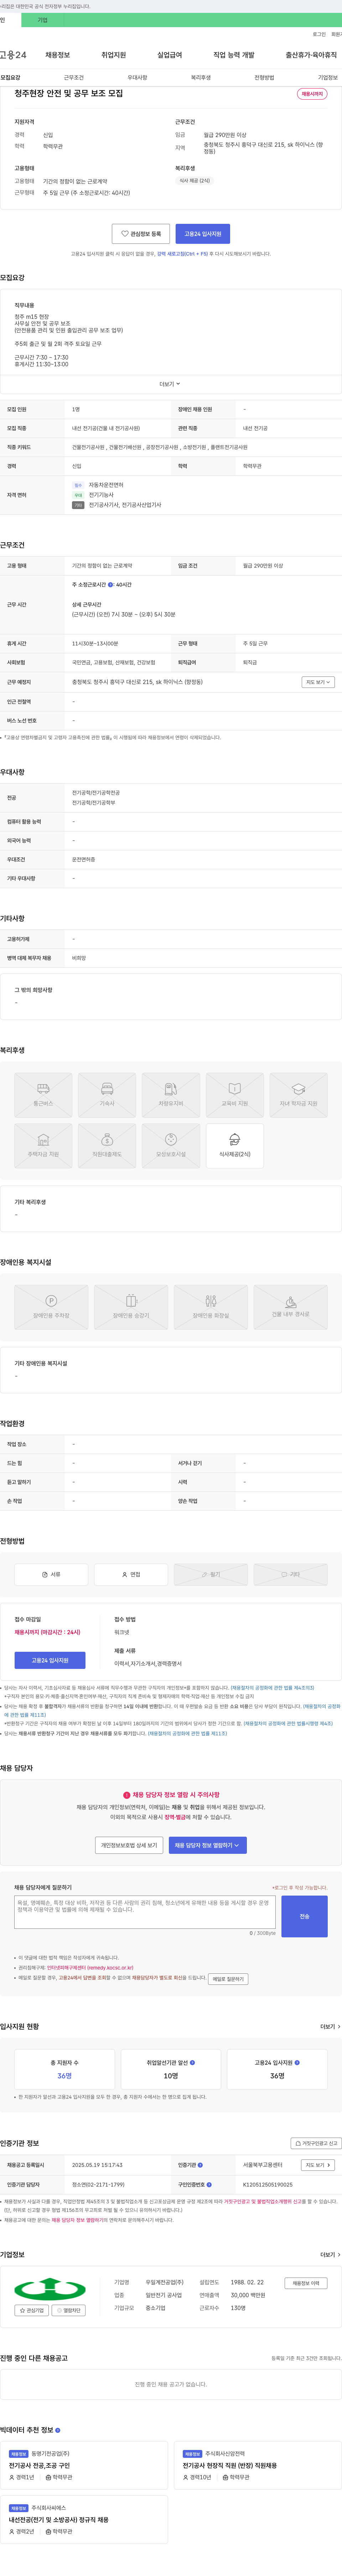Jump to the 근무조건 section tab
Screen dimensions: 342x2576
click(x=74, y=77)
